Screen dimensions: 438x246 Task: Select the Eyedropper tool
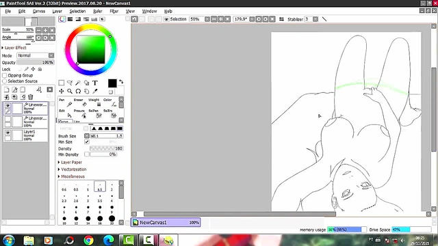(95, 91)
